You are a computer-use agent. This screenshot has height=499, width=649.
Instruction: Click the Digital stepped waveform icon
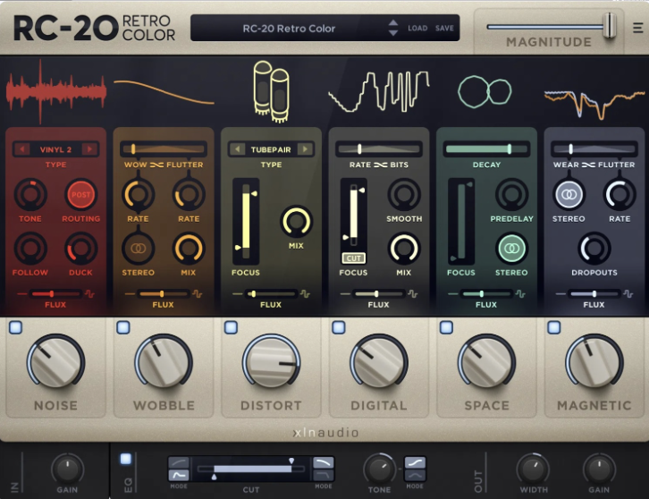(x=379, y=91)
